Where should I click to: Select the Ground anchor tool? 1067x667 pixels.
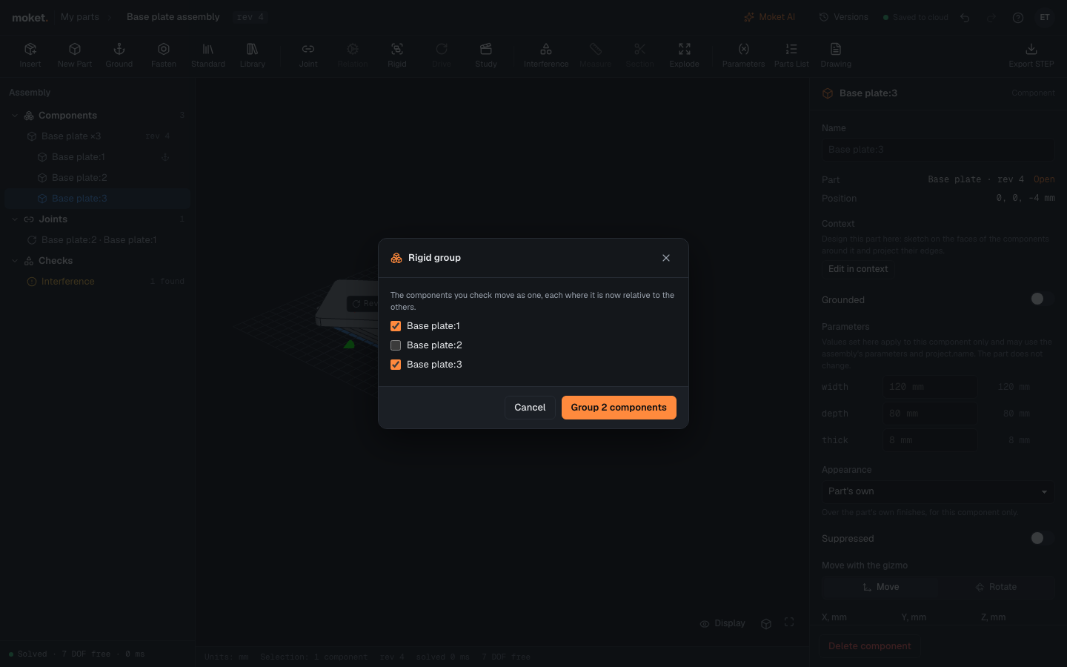pyautogui.click(x=119, y=55)
